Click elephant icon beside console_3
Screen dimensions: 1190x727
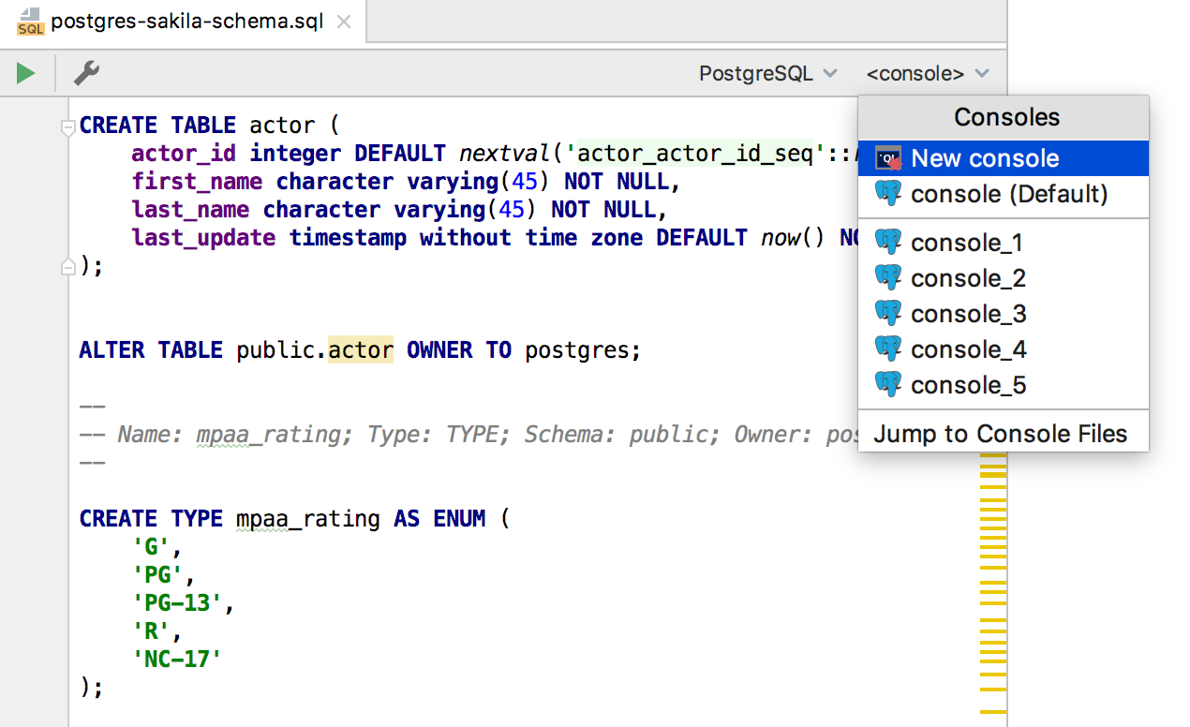point(888,314)
